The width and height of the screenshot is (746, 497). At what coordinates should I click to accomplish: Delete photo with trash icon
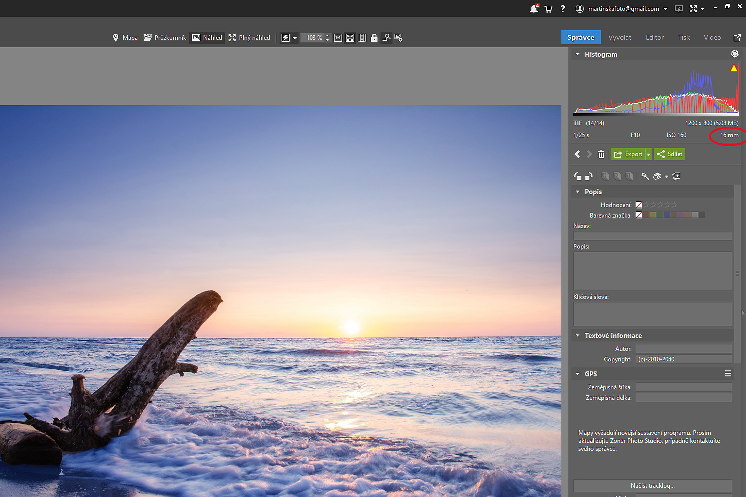(x=601, y=154)
